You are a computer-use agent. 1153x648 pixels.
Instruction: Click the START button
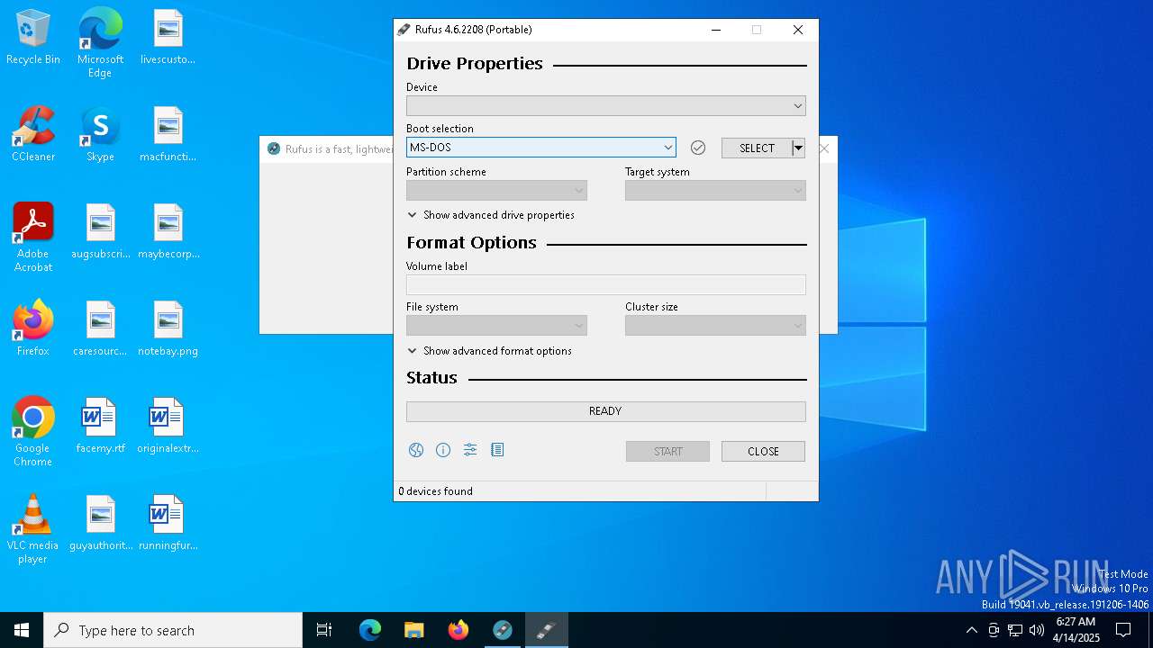click(x=667, y=451)
